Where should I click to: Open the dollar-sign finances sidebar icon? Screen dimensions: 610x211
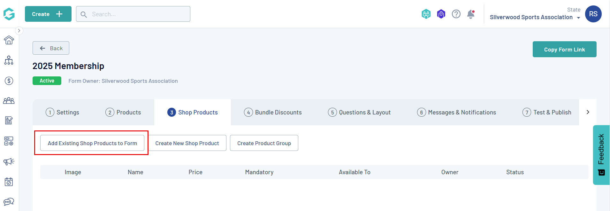[9, 81]
